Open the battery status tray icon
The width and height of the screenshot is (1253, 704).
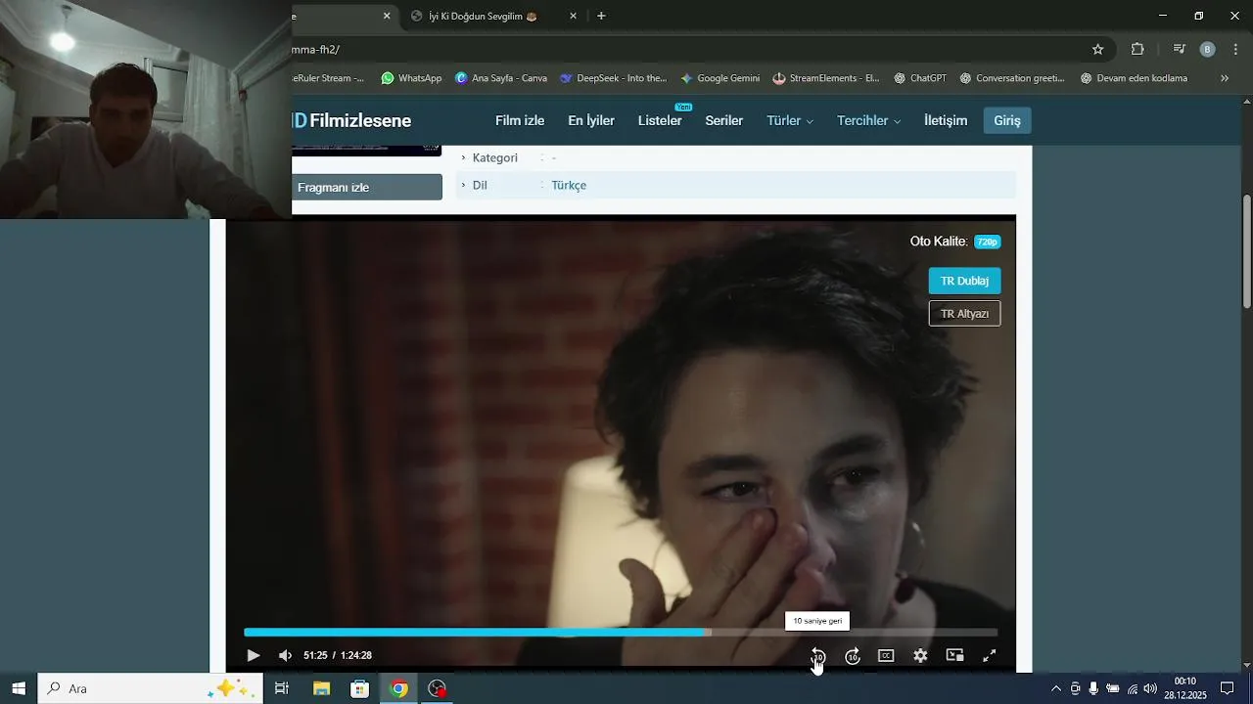tap(1113, 688)
